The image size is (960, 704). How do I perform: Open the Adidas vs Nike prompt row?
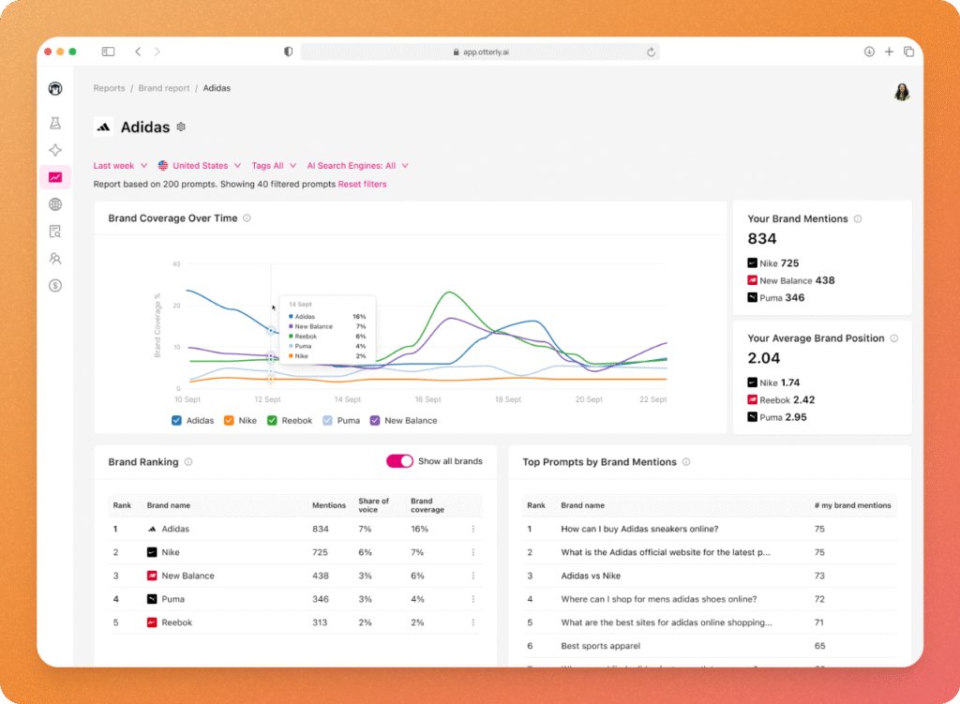(x=591, y=576)
